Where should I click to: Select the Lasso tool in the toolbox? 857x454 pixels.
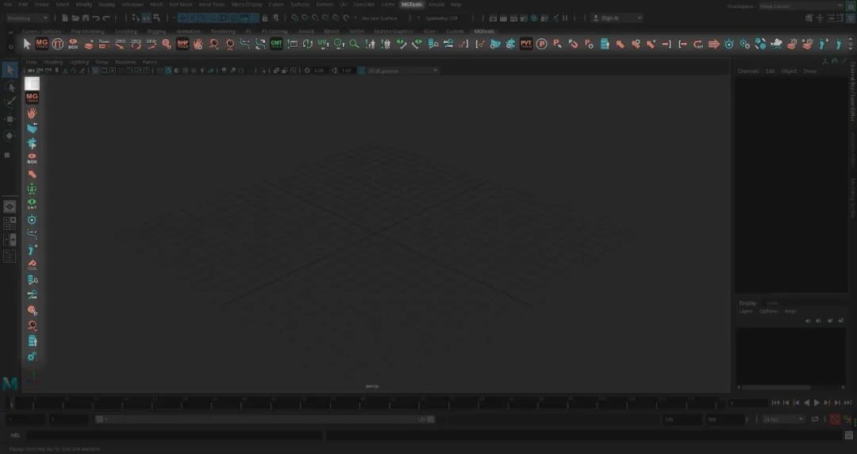pyautogui.click(x=10, y=87)
